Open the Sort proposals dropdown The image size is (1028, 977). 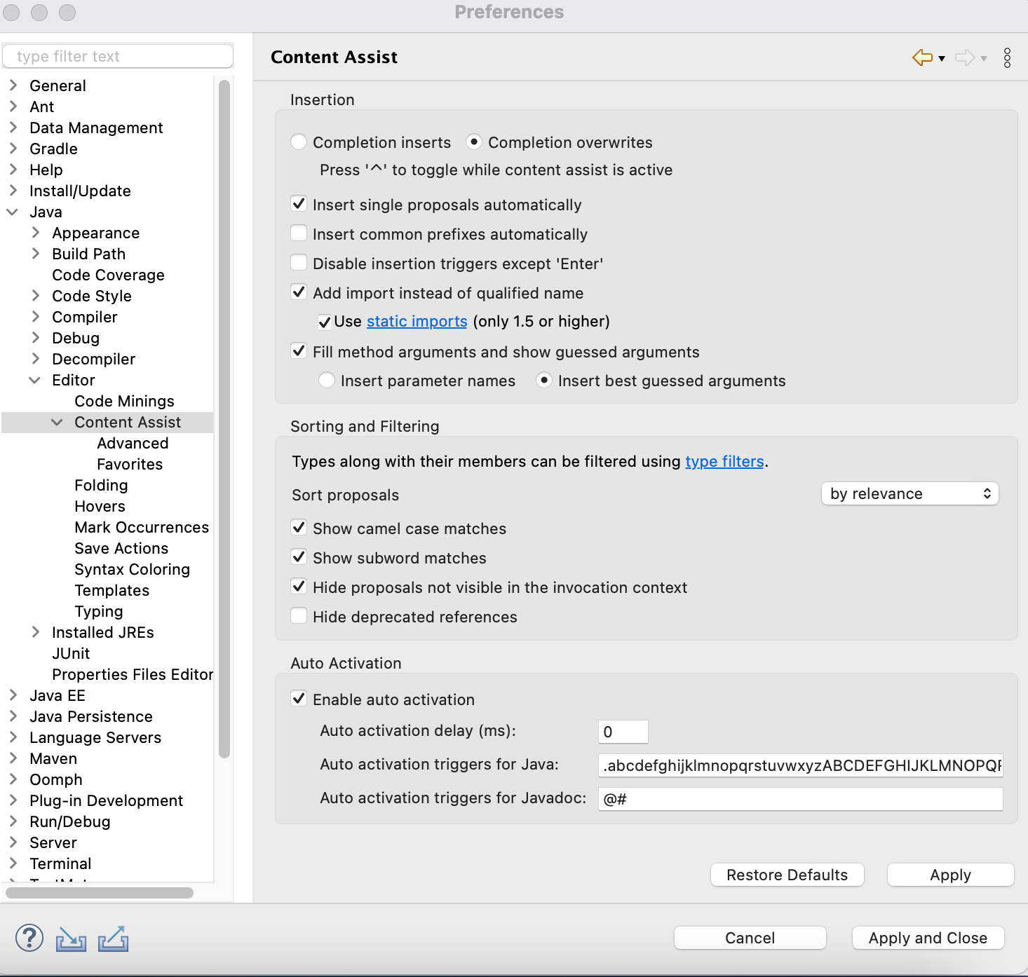(909, 493)
